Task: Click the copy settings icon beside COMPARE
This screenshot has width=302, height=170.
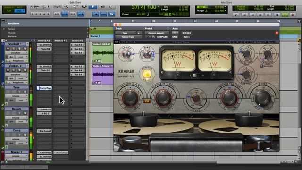Action: point(153,37)
